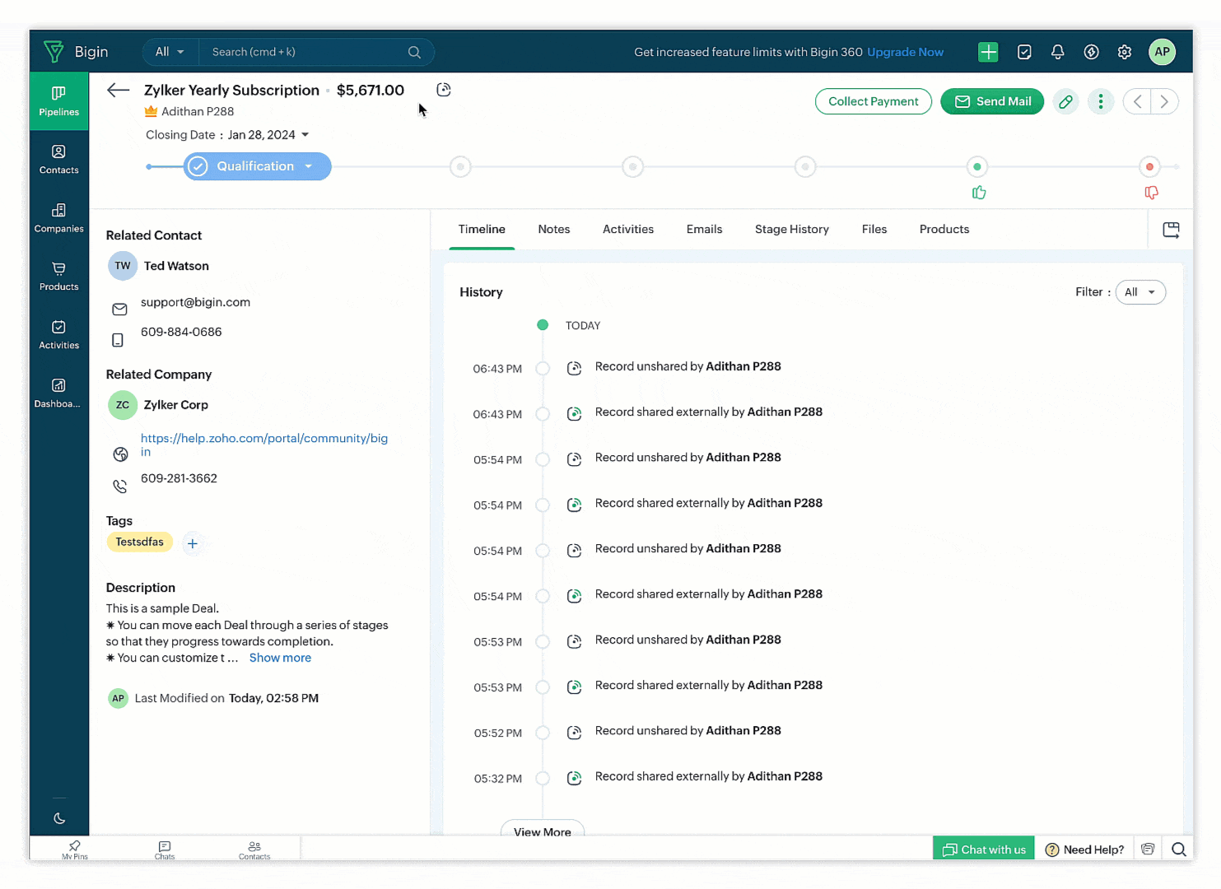Go to previous record chevron

[1137, 101]
